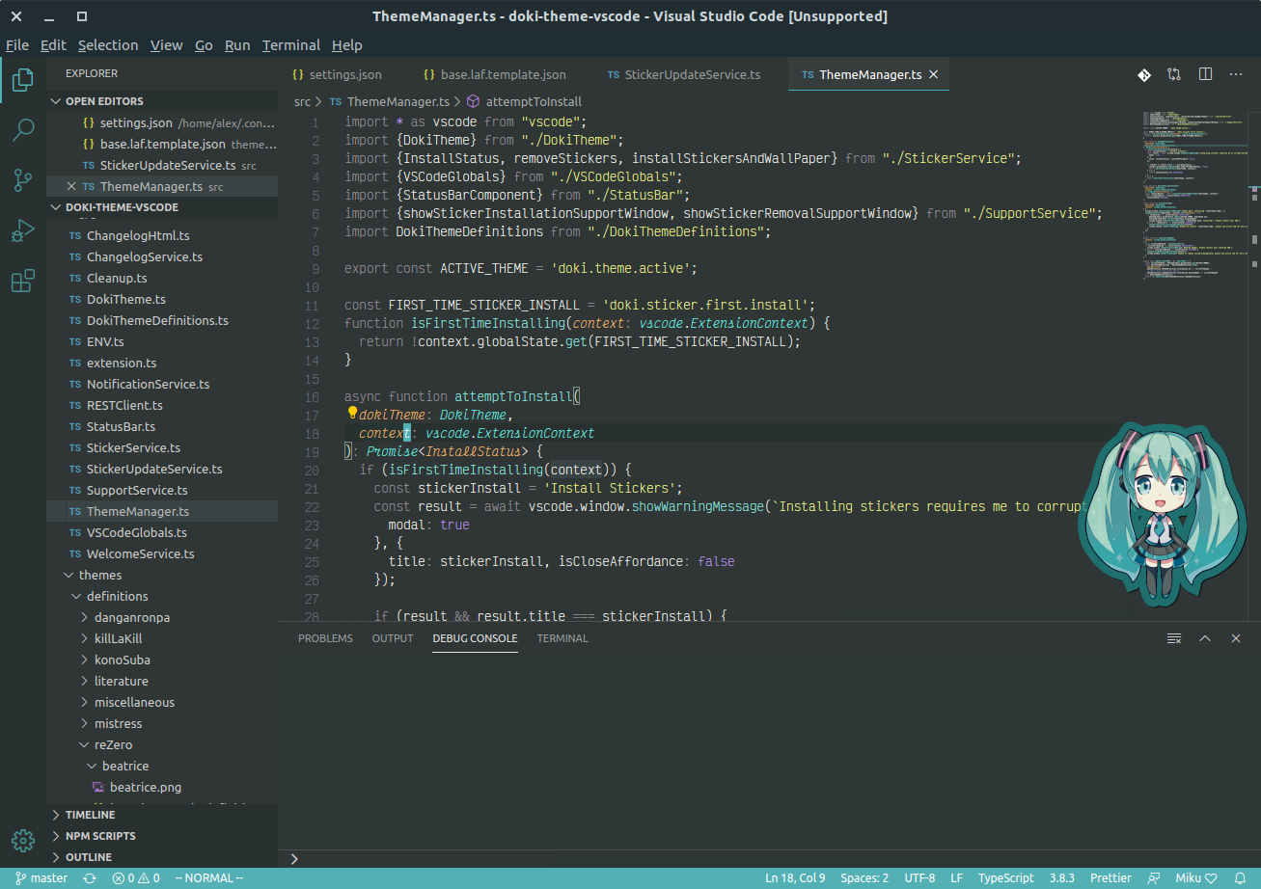The image size is (1261, 889).
Task: Collapse the definitions folder
Action: [162, 596]
